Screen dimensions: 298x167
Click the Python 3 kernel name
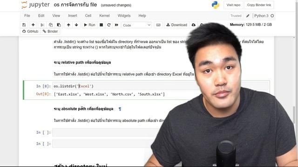(261, 16)
